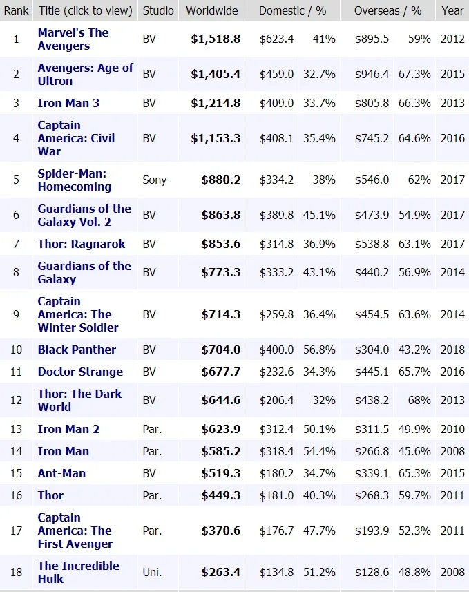Open the Marvel's The Avengers title link
Viewport: 469px width, 592px height.
[73, 39]
